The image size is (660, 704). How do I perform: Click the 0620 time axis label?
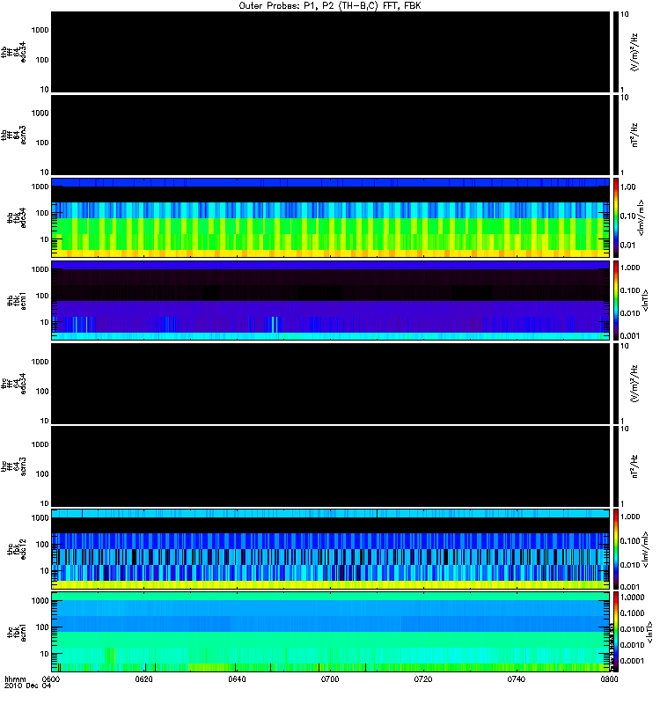(x=143, y=678)
